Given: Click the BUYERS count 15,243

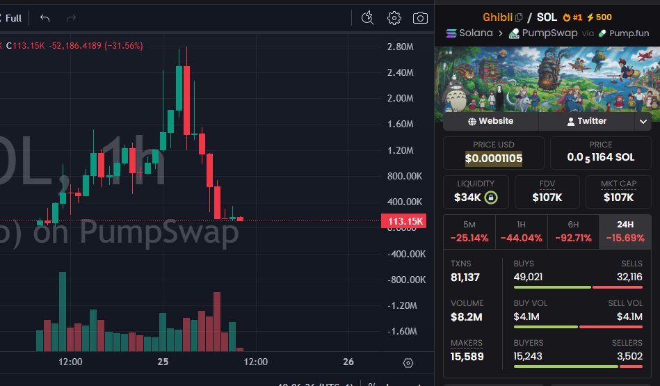Looking at the screenshot, I should [x=528, y=356].
